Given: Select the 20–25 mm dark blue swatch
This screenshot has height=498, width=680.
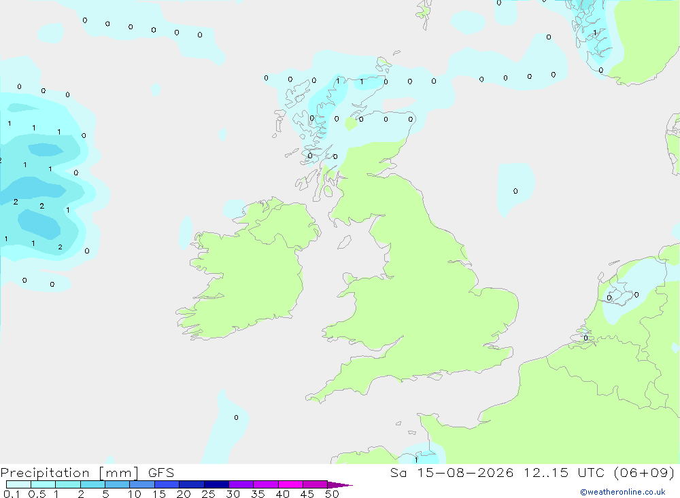Looking at the screenshot, I should click(191, 484).
